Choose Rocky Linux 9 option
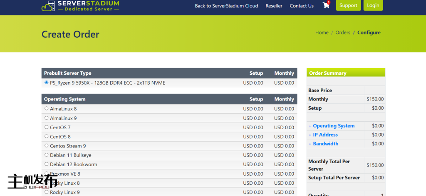 point(46,192)
